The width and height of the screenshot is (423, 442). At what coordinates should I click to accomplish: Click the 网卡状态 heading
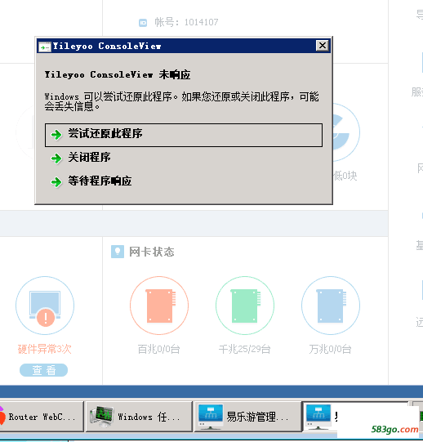click(152, 252)
